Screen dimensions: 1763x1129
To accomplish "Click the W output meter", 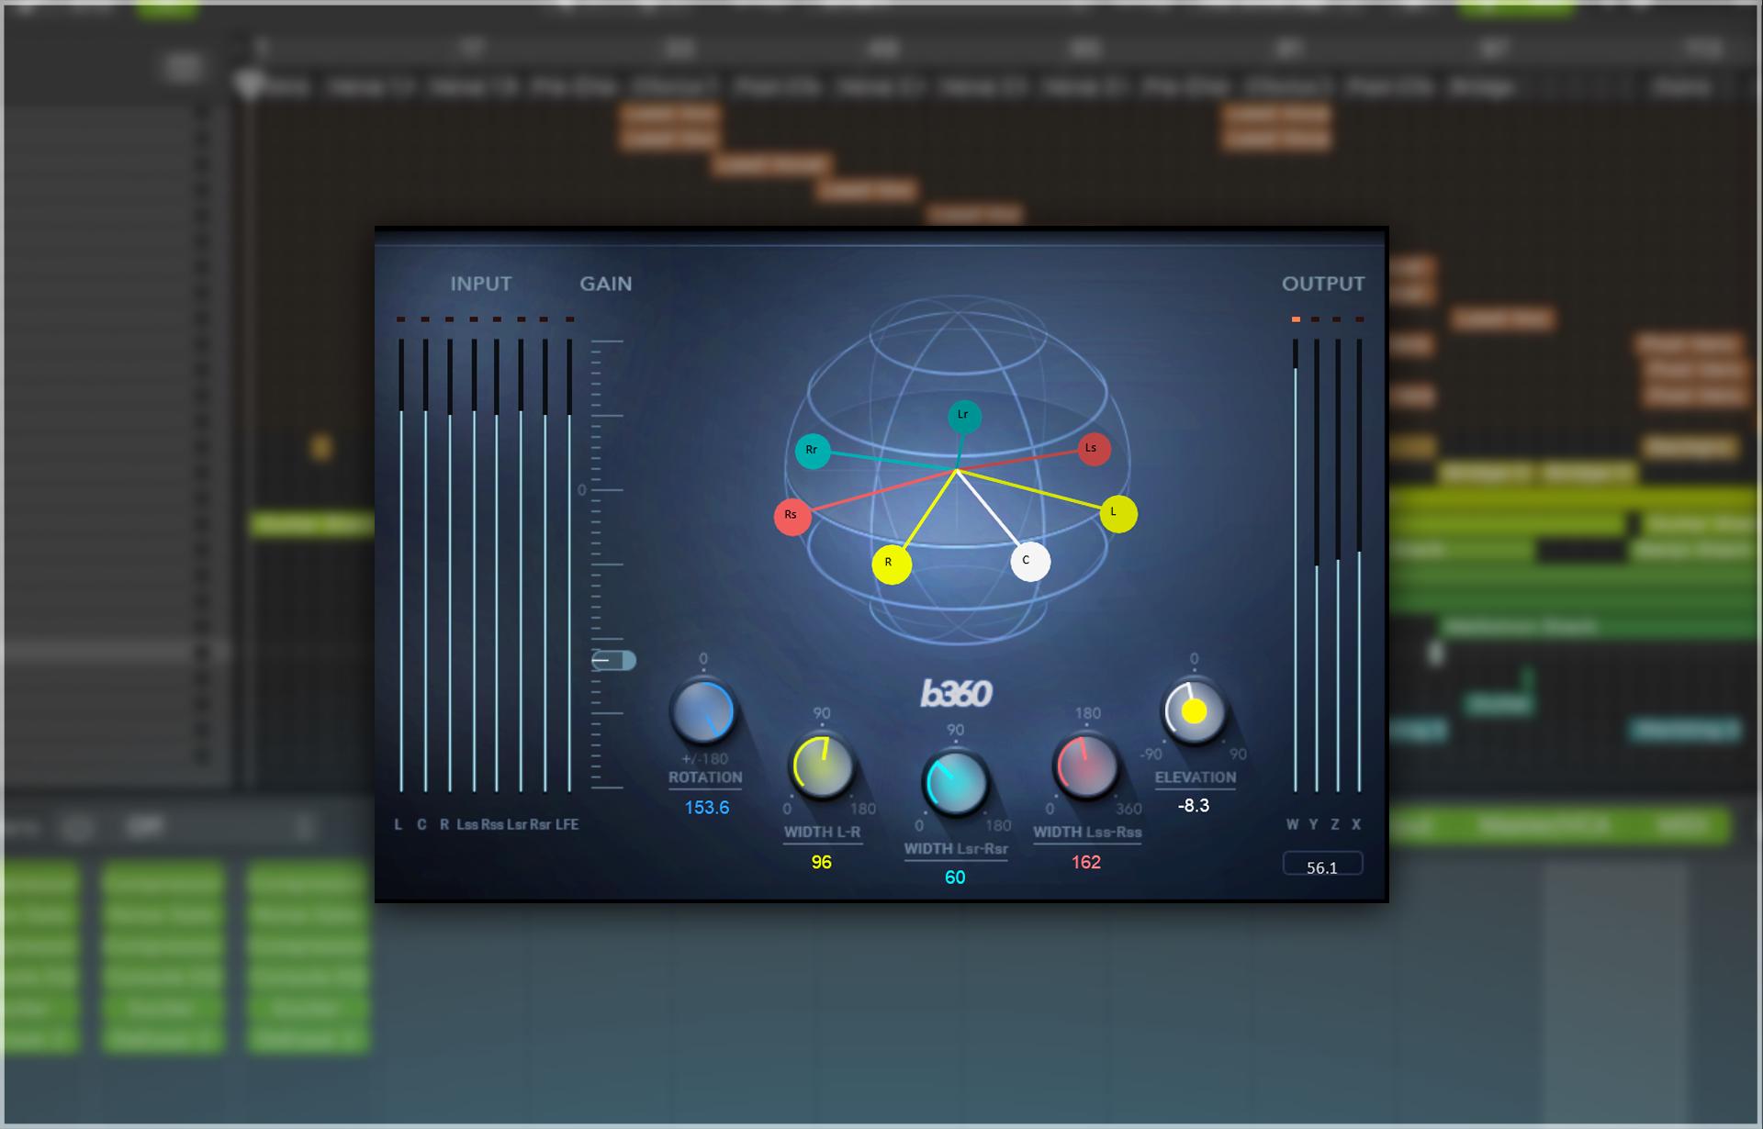I will [1296, 565].
